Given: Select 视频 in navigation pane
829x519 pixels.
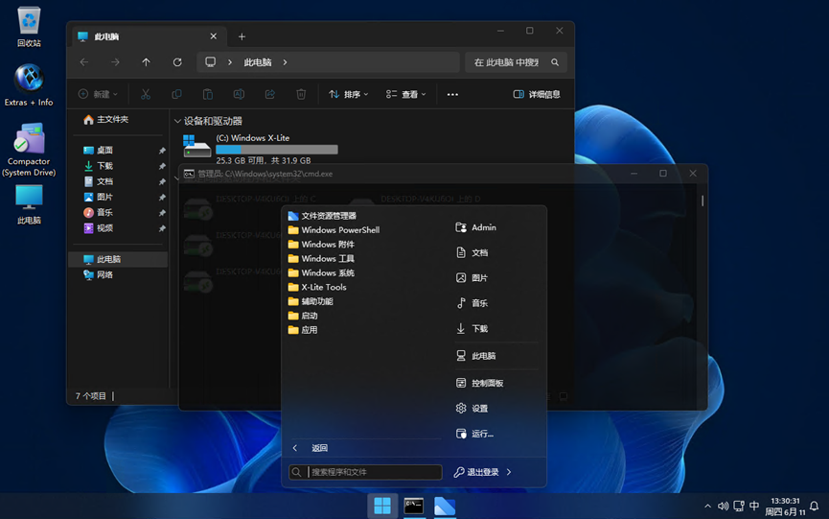Looking at the screenshot, I should (99, 228).
